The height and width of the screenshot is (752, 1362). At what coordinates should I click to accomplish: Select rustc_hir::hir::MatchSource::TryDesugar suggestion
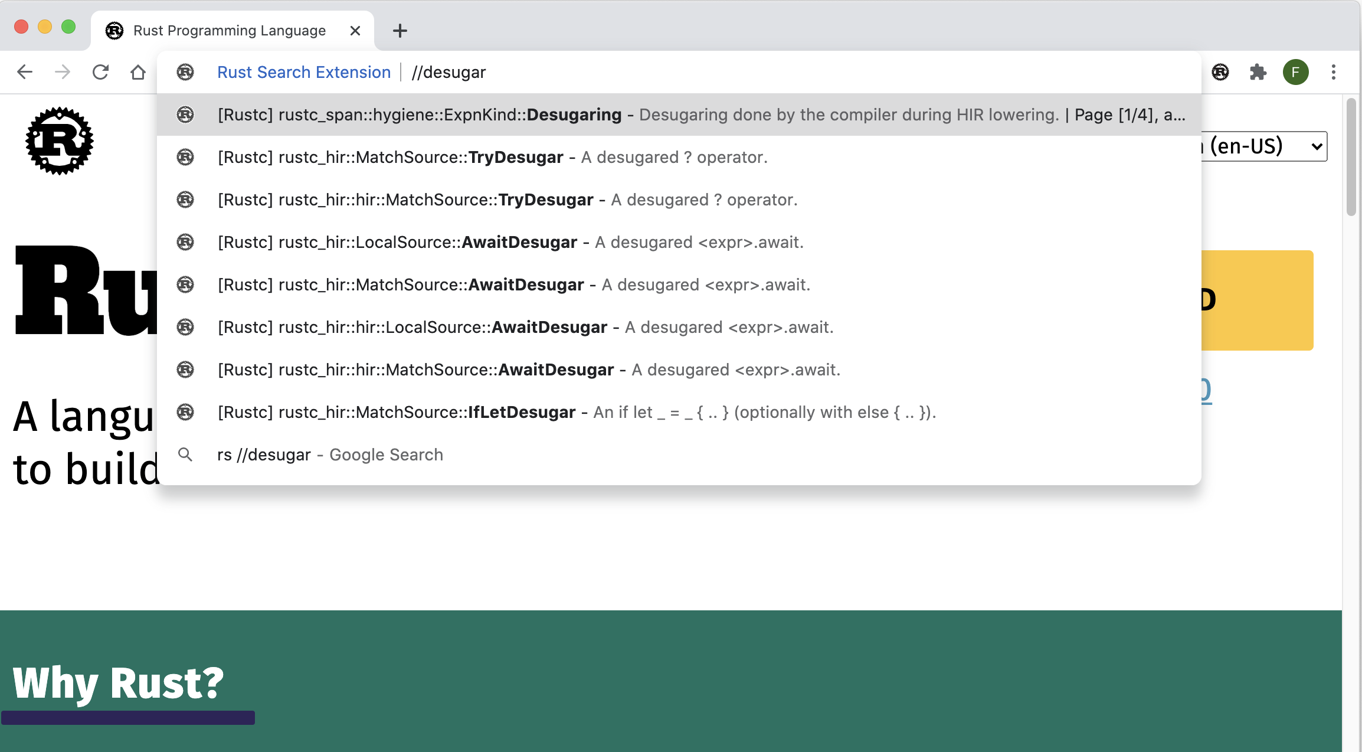pyautogui.click(x=679, y=200)
